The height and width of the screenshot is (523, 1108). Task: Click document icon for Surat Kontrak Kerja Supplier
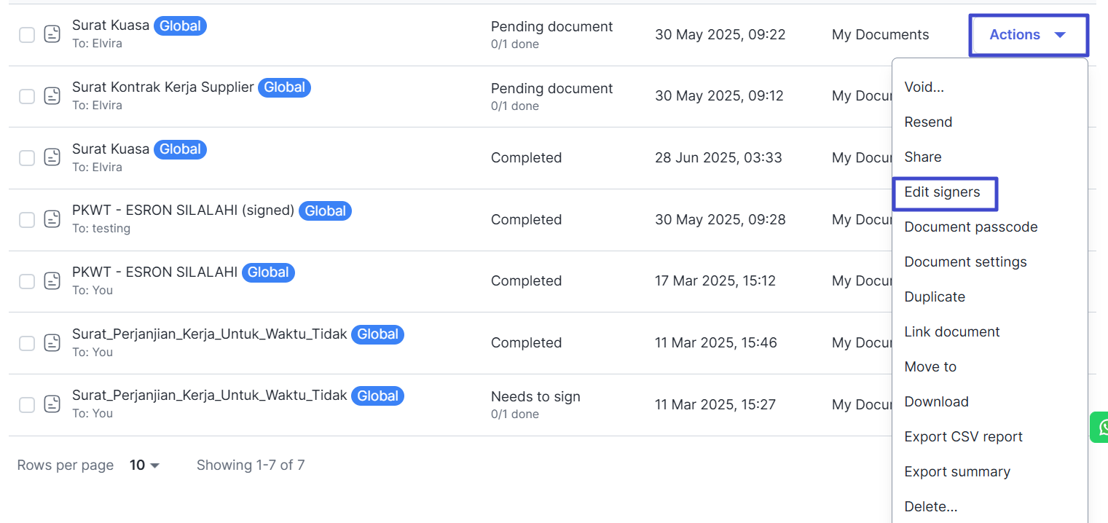point(52,96)
